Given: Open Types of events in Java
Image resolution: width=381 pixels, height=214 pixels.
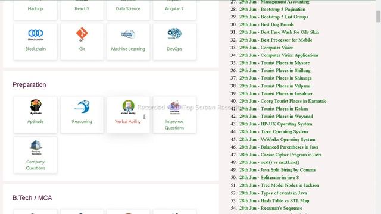Looking at the screenshot, I should 273,193.
